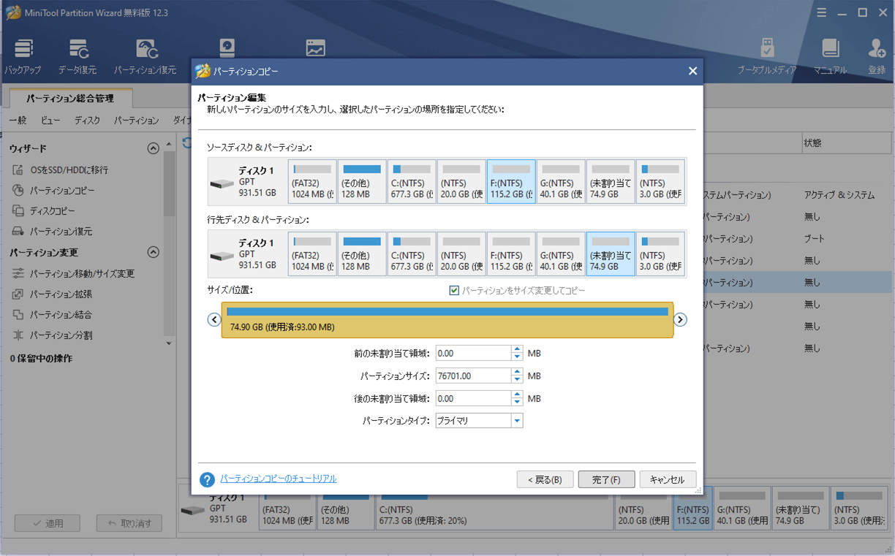The image size is (895, 556).
Task: Click the yellow partition size bar
Action: click(447, 320)
